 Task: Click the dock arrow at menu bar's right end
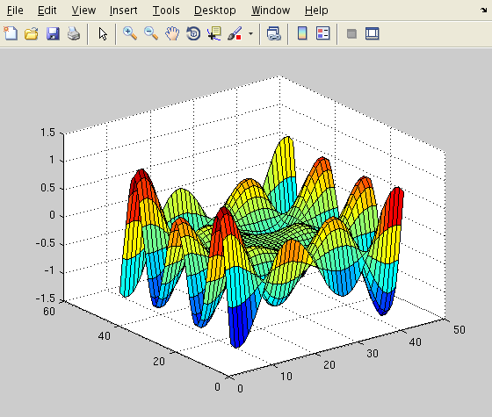coord(483,10)
